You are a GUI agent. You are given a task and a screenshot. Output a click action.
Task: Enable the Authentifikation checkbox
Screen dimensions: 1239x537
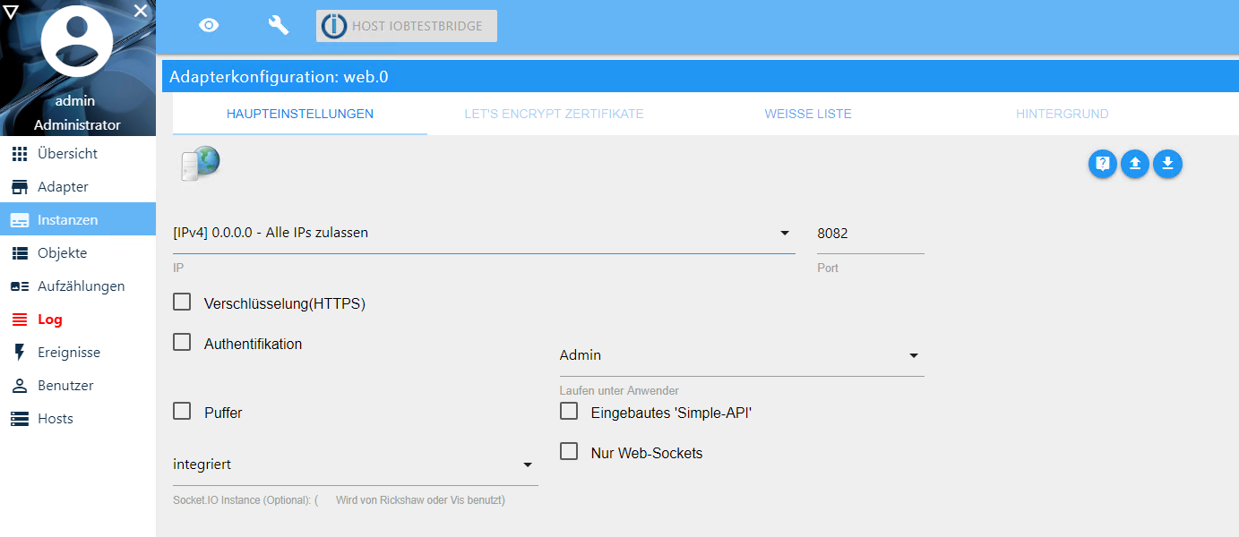(182, 342)
